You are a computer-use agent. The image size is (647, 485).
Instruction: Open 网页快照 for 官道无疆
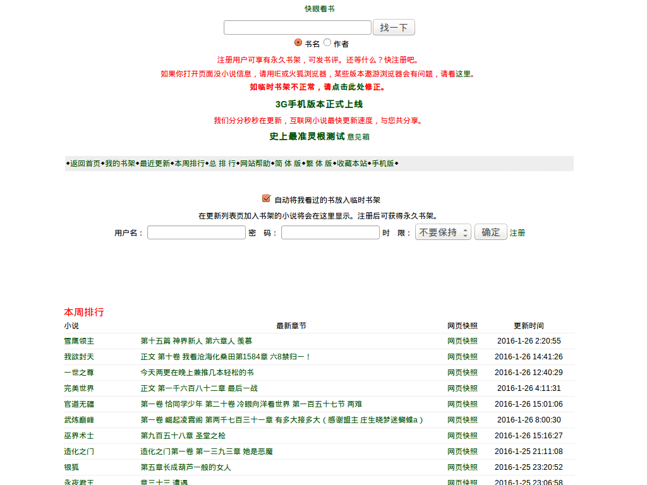[462, 404]
